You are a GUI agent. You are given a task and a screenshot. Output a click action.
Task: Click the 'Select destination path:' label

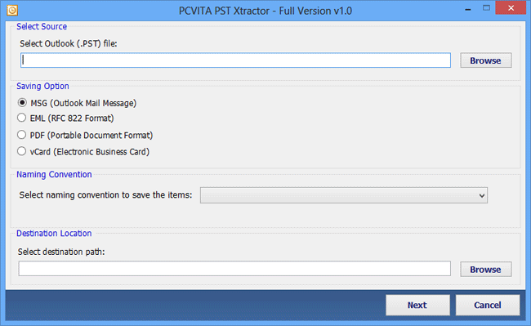(61, 252)
